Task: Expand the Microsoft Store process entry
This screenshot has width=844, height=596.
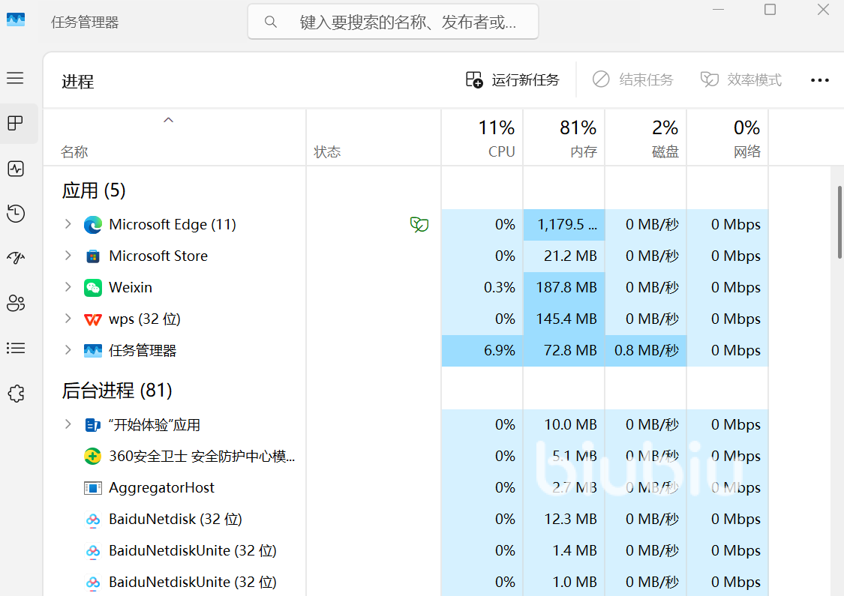Action: [x=68, y=256]
